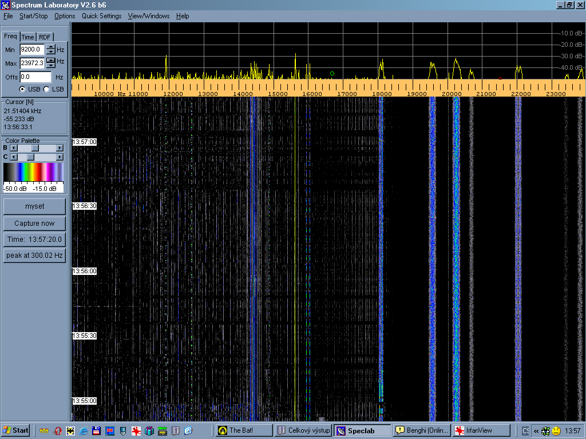Viewport: 586px width, 439px height.
Task: Click the Time: 13:57:20.0 button
Action: 34,240
